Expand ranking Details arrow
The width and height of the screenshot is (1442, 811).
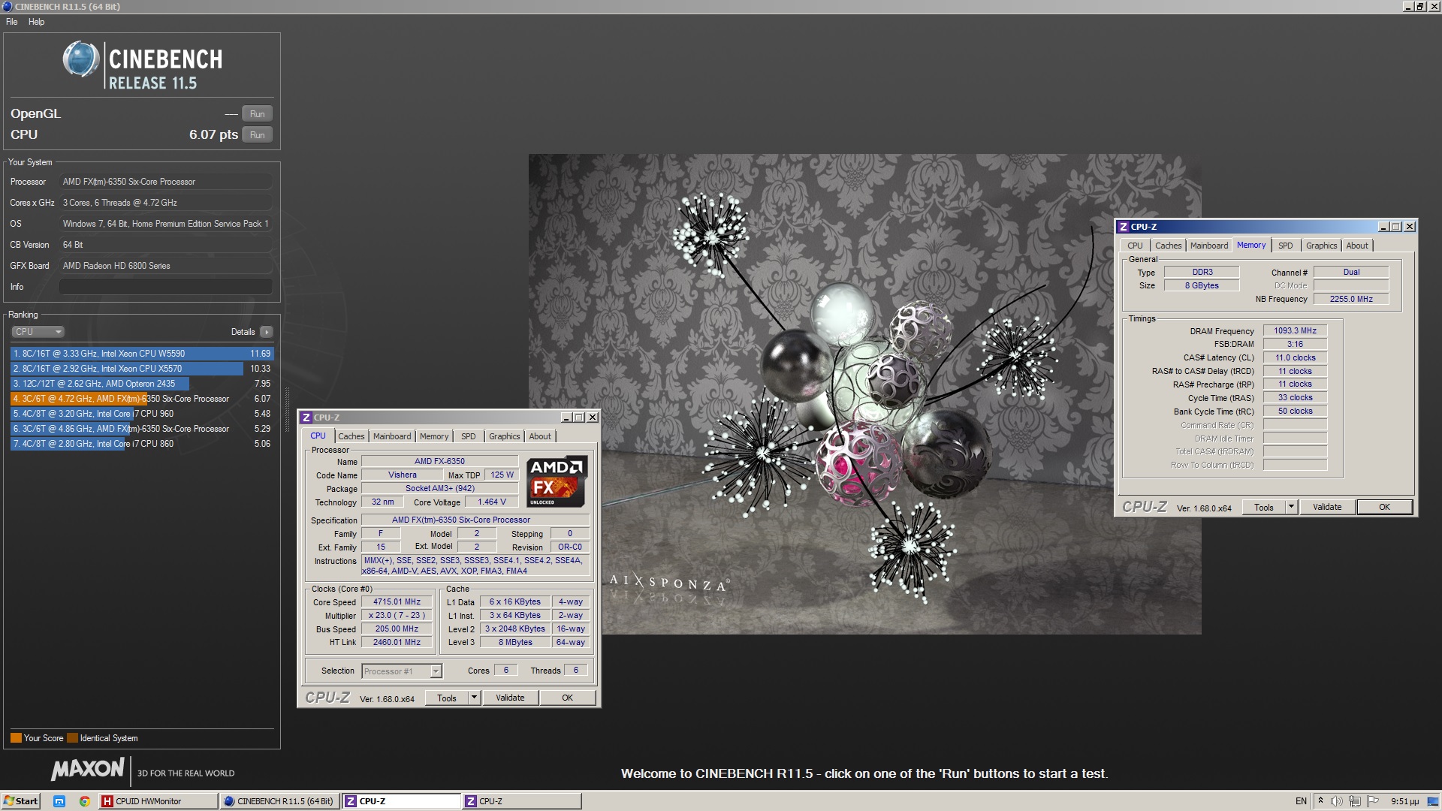(x=266, y=332)
